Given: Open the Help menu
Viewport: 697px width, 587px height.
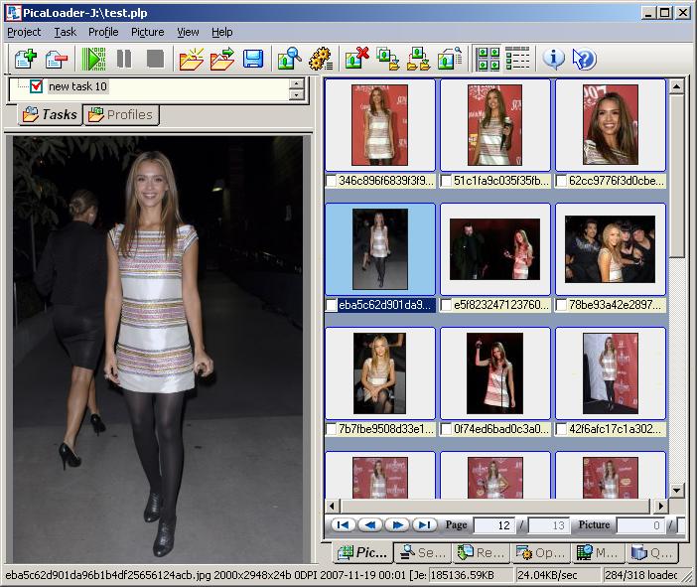Looking at the screenshot, I should coord(221,32).
